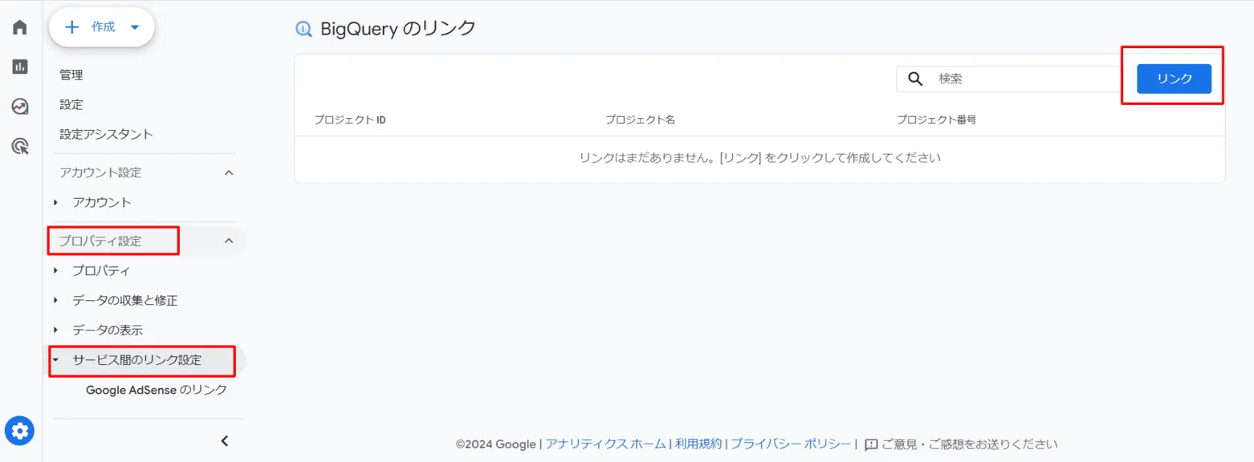This screenshot has width=1254, height=462.
Task: Click ご意見・ご感想をお送りください feedback link
Action: tap(970, 444)
